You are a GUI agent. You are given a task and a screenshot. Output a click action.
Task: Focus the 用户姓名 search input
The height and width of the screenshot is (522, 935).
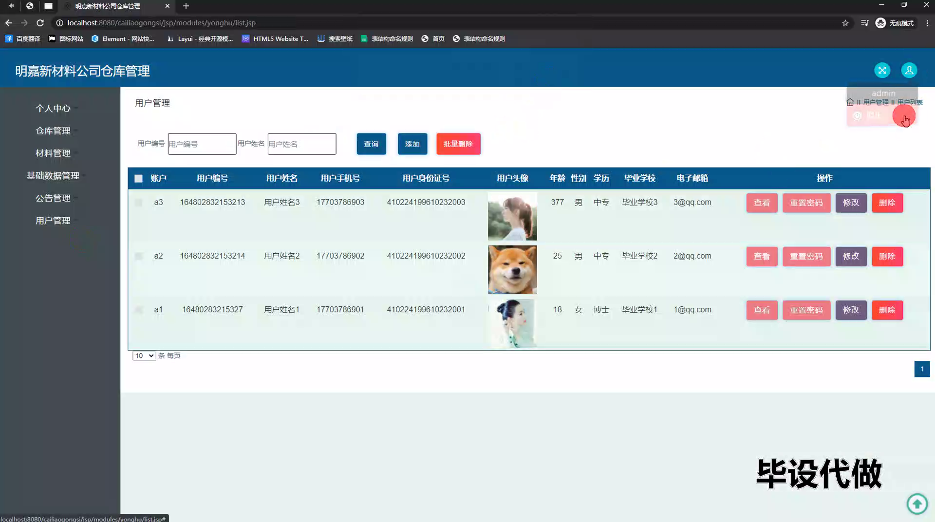pyautogui.click(x=301, y=144)
